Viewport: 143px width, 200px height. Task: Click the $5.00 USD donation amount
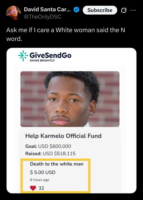[x=43, y=172]
